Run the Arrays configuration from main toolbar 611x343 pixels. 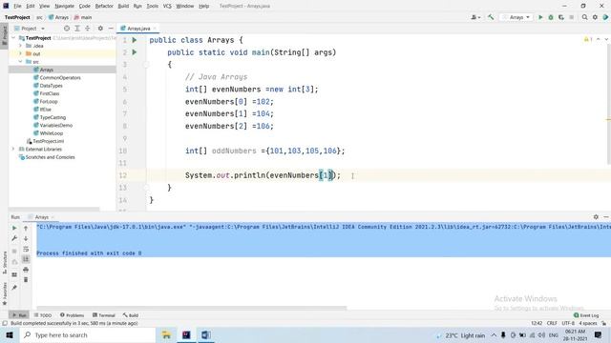click(x=540, y=17)
